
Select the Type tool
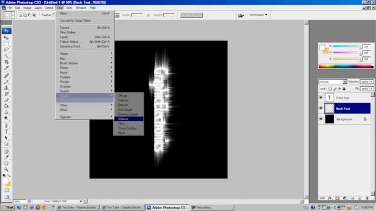pyautogui.click(x=6, y=132)
